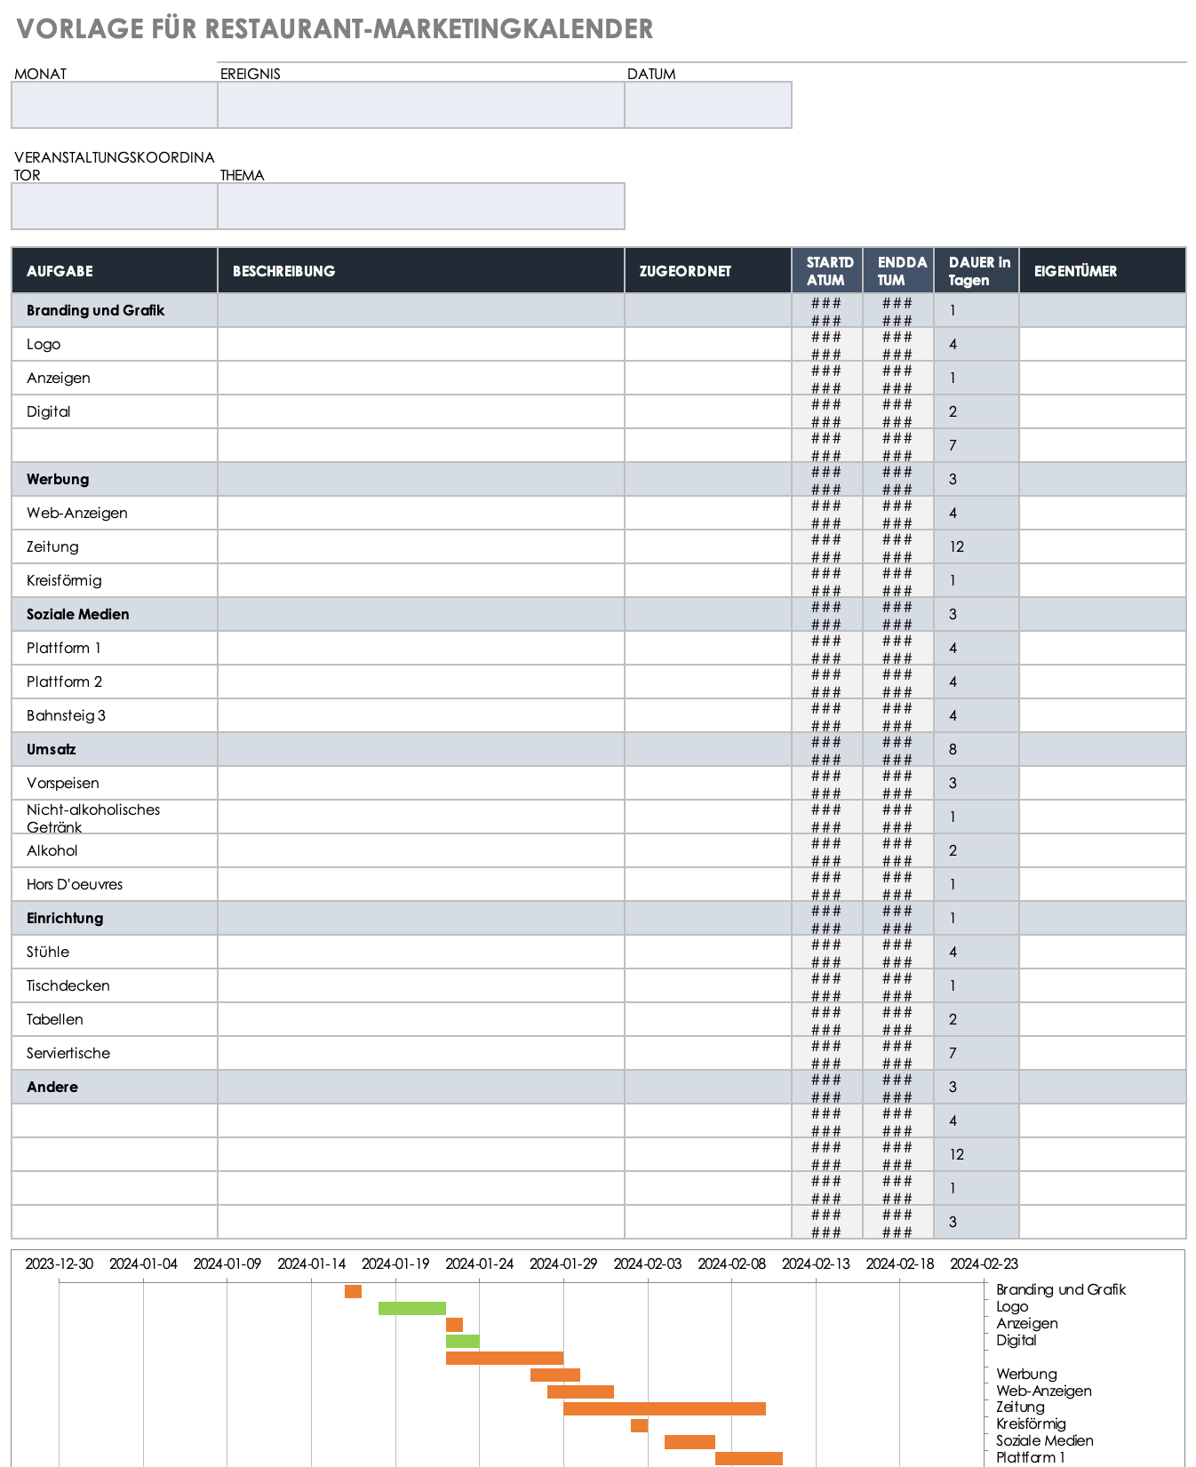
Task: Select the Stühle task cell
Action: click(115, 952)
